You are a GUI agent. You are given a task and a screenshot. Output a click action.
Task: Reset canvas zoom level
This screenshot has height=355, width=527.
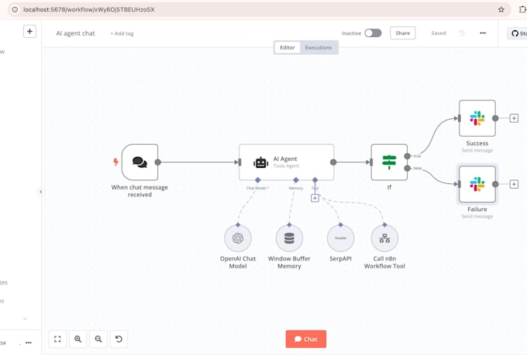pyautogui.click(x=119, y=339)
